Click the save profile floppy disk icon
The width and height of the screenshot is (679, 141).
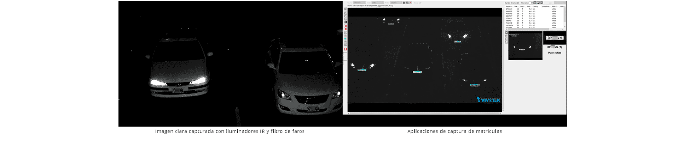pyautogui.click(x=404, y=3)
